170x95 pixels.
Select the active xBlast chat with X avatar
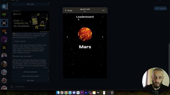tap(4, 23)
